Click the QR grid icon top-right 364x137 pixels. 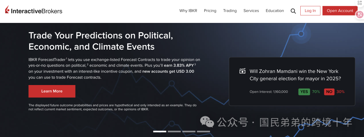[360, 3]
